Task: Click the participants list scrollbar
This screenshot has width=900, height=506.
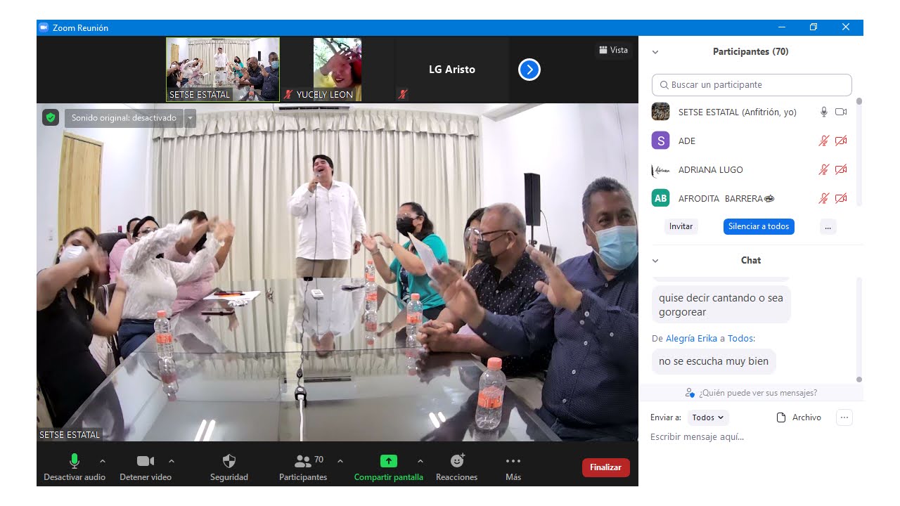Action: [x=859, y=151]
